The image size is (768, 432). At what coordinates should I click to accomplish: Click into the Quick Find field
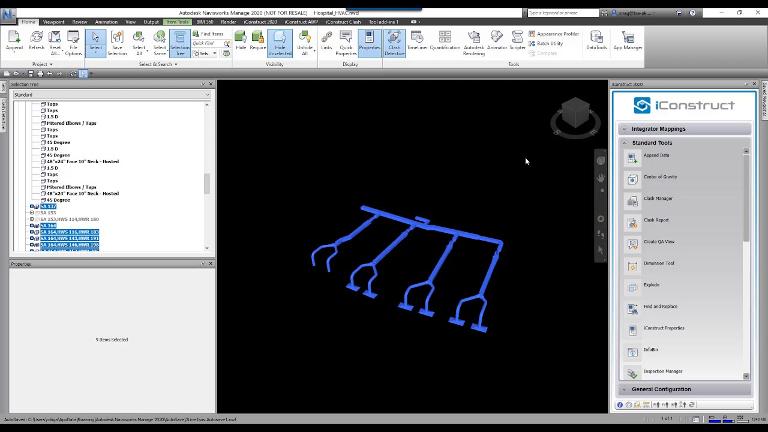(x=208, y=44)
